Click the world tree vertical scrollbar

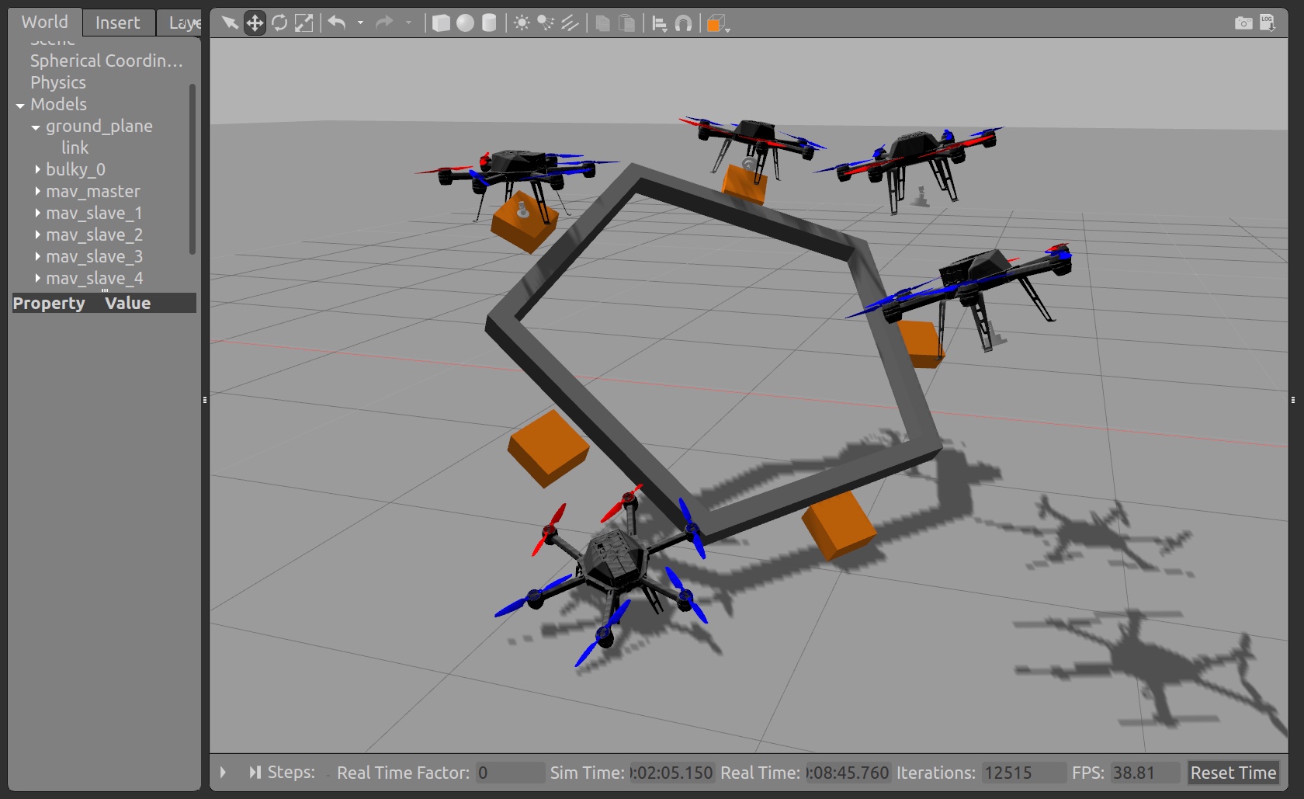click(x=192, y=169)
